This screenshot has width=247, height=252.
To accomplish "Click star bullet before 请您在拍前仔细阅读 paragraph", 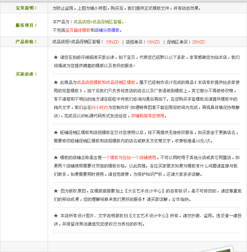I will coord(56,57).
